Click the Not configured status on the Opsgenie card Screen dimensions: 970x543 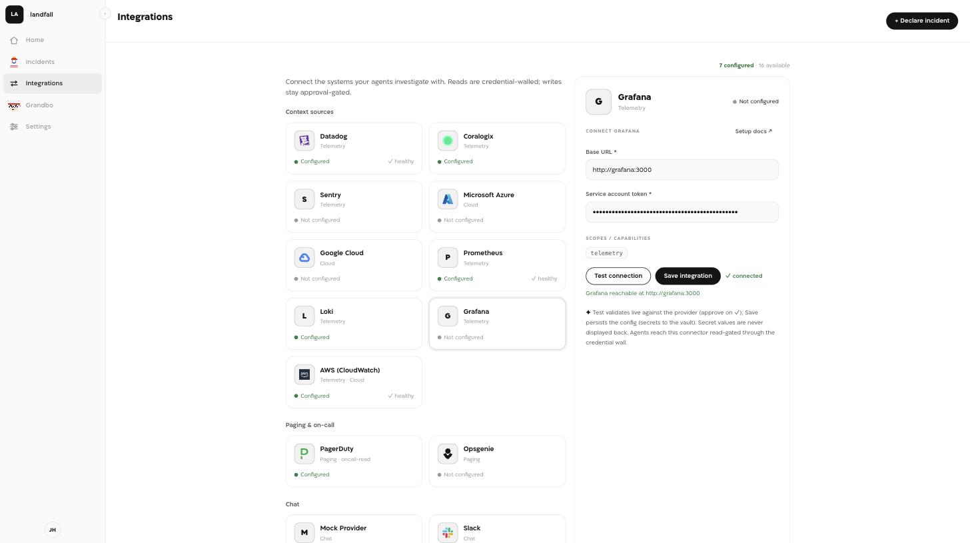click(x=460, y=474)
